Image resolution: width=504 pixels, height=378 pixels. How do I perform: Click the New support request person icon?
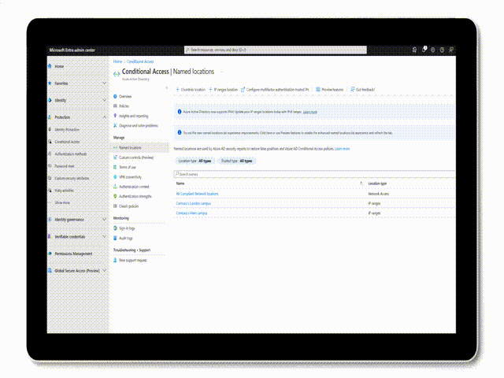coord(115,260)
